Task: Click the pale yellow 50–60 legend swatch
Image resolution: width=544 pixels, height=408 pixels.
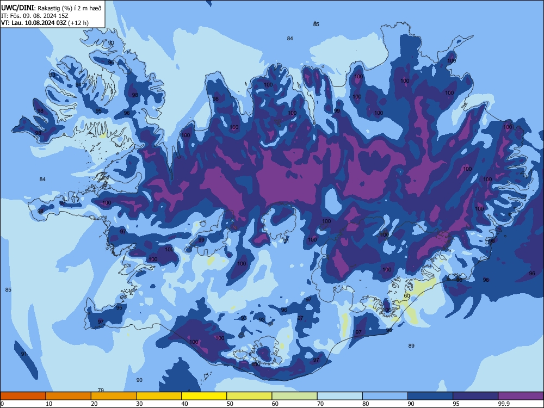Action: [249, 396]
